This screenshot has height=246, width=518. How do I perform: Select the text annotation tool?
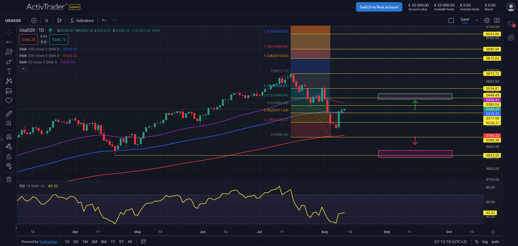click(x=9, y=71)
